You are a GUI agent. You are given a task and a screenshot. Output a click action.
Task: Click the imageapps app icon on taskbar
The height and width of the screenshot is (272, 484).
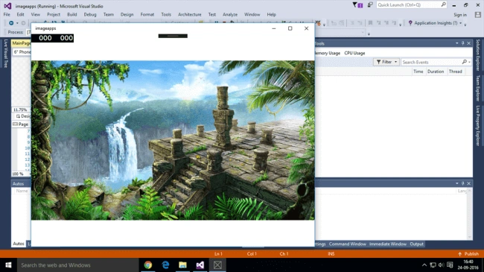217,265
